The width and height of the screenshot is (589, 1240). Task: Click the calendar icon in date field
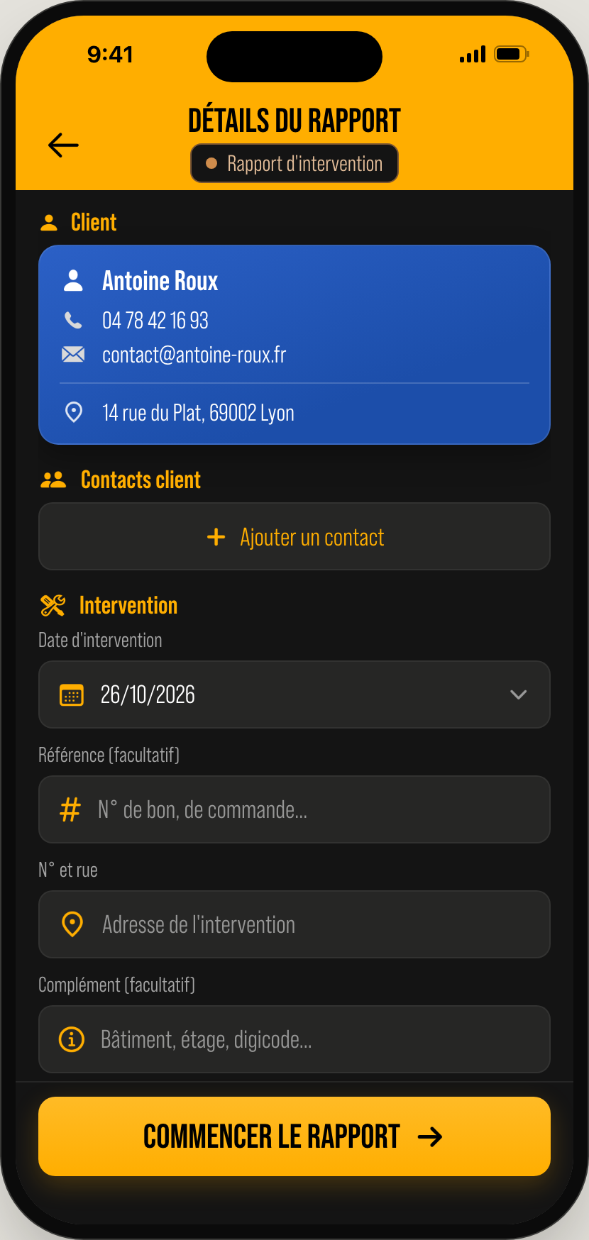coord(71,695)
